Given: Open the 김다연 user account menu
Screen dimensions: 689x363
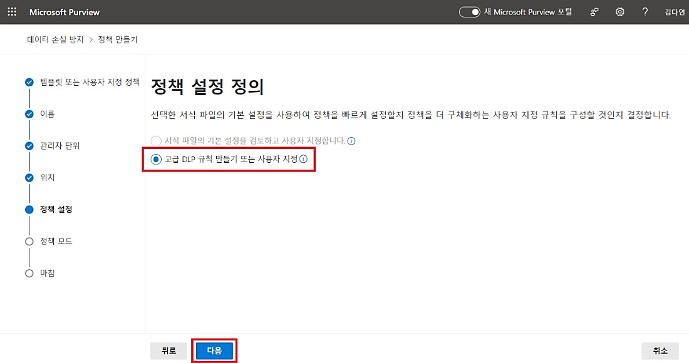Looking at the screenshot, I should coord(675,12).
